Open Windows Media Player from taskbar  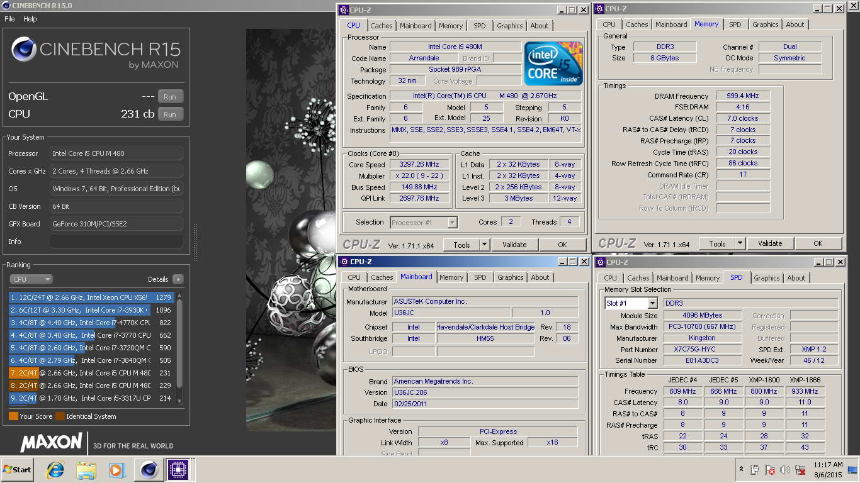116,470
